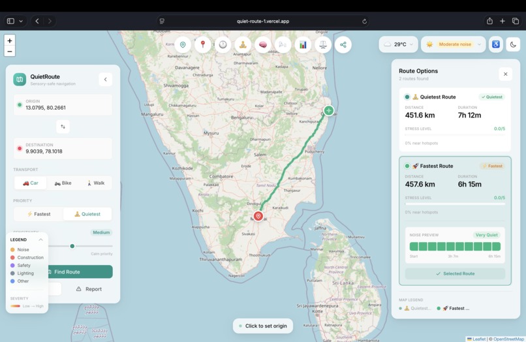Click the Construction legend entry
Screen dimensions: 526x342
click(27, 257)
